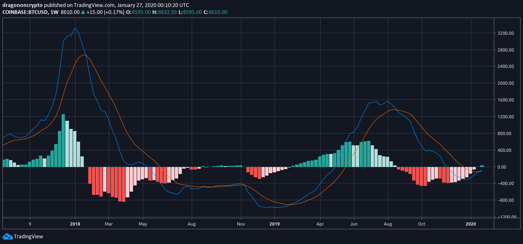Click the 1600.00 price axis label

coord(505,100)
